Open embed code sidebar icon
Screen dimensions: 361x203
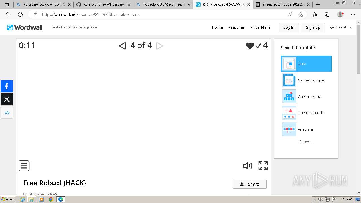pyautogui.click(x=7, y=112)
